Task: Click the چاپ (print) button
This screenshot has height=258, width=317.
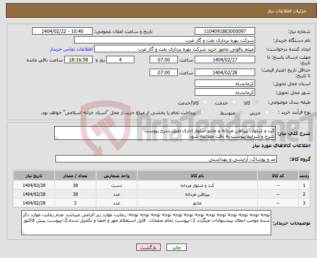Action: tap(176, 247)
